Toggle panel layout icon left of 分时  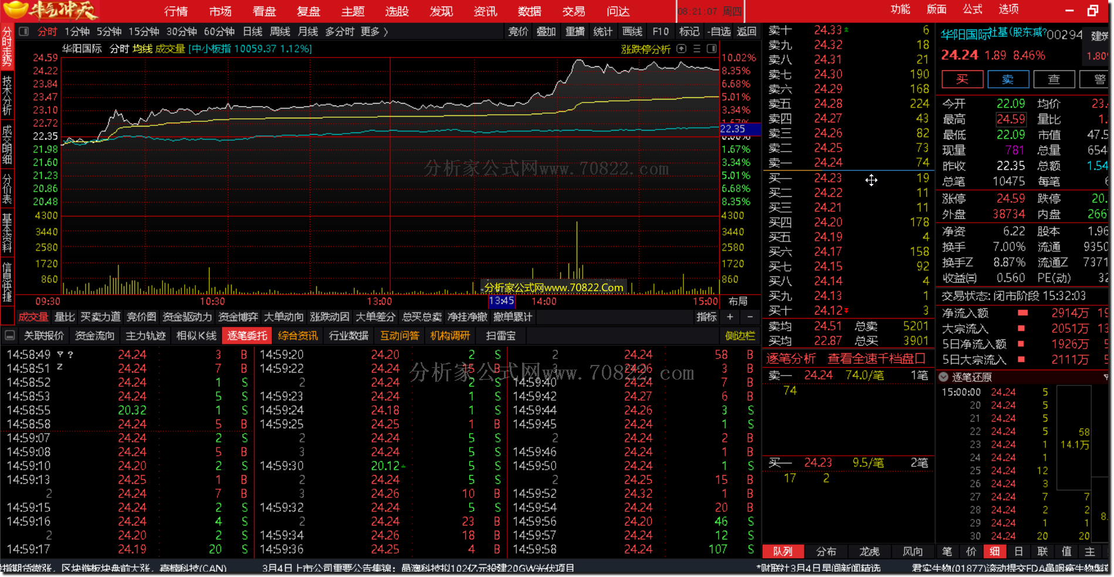pos(24,32)
